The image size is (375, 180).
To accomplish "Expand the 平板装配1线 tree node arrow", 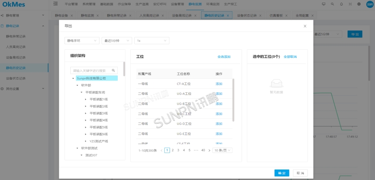I will point(86,99).
